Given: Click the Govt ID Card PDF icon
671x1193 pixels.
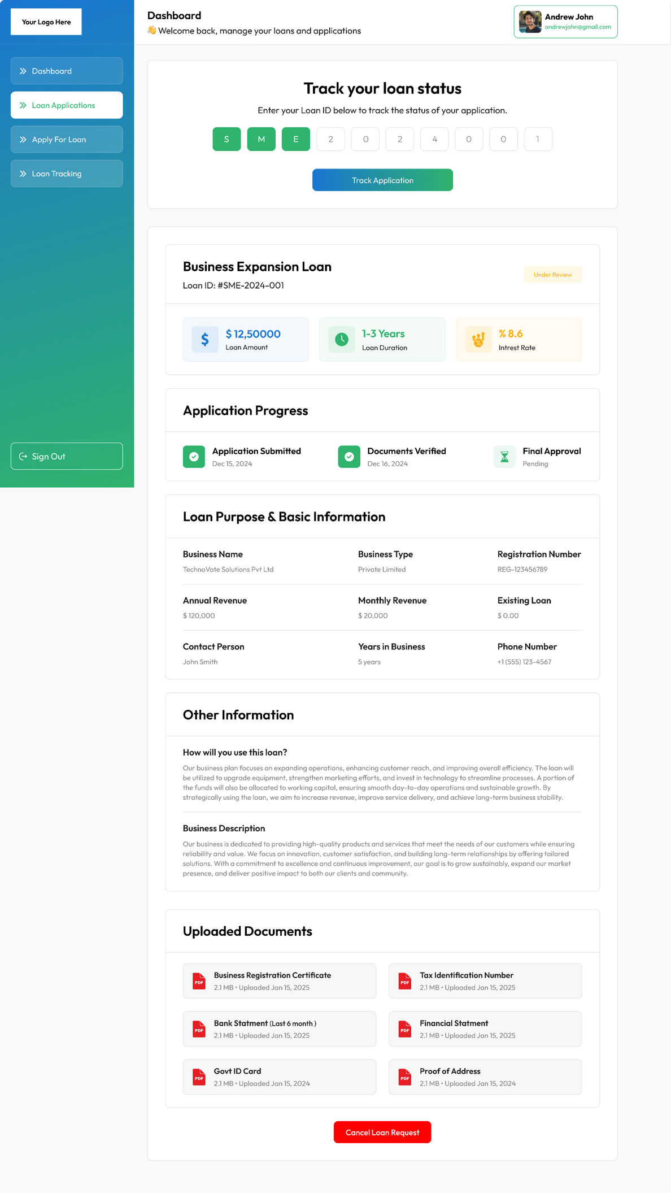Looking at the screenshot, I should (199, 1077).
